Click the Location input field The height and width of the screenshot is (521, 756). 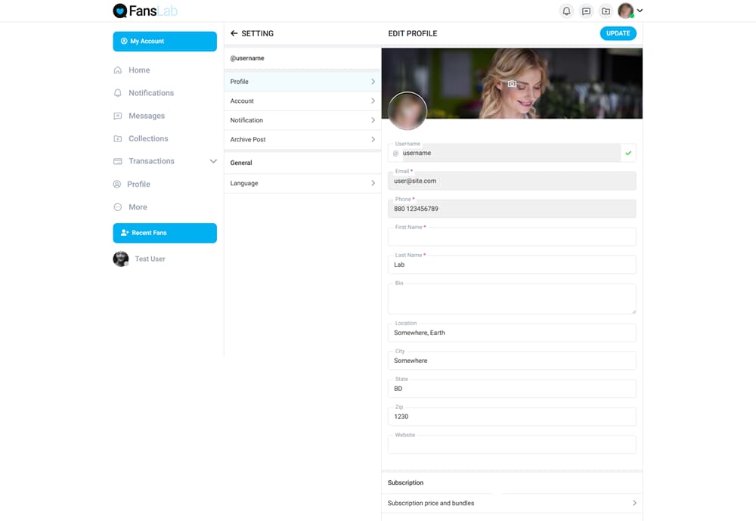(x=512, y=333)
